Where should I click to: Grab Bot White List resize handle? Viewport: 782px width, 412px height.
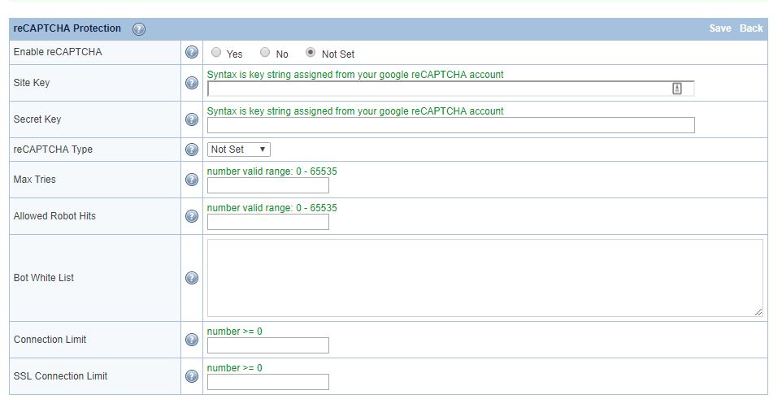point(758,312)
